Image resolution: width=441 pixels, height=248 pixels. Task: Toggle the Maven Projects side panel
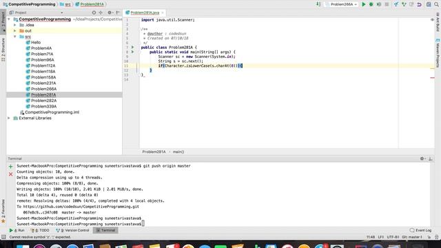pyautogui.click(x=438, y=54)
